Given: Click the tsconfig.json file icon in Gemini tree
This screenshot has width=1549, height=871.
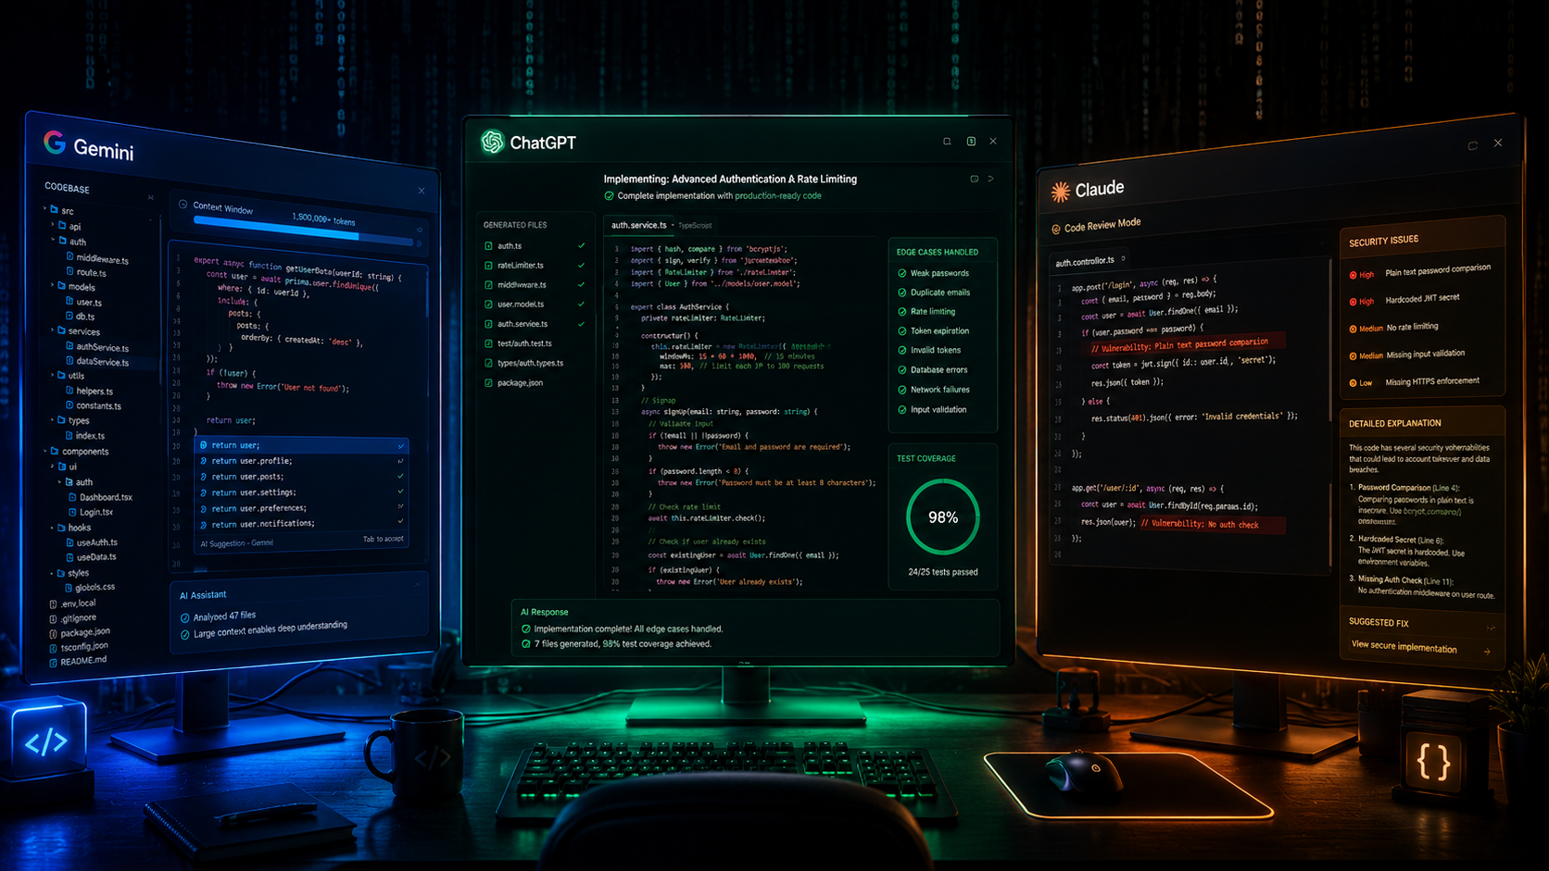Looking at the screenshot, I should click(53, 648).
